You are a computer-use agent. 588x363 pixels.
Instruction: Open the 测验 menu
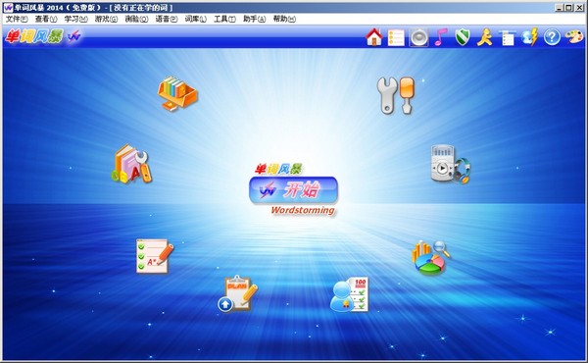(x=136, y=19)
